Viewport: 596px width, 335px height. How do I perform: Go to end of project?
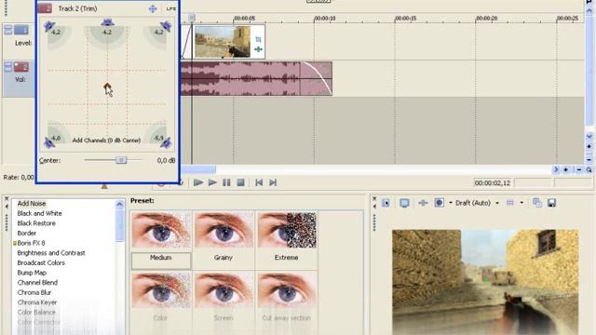click(x=273, y=182)
